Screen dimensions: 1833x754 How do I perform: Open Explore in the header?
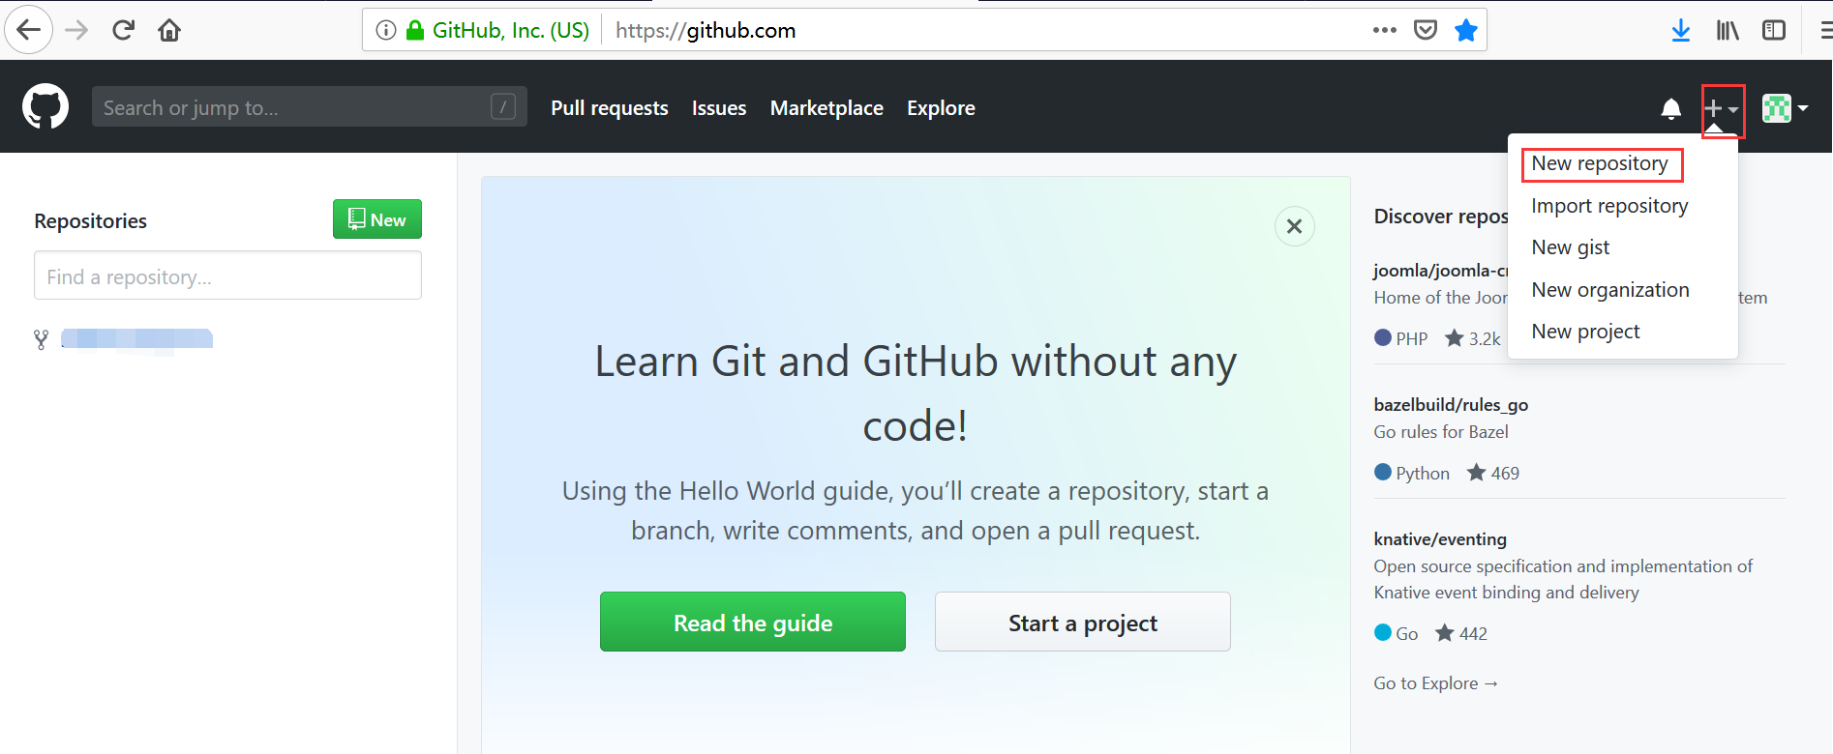(x=941, y=108)
